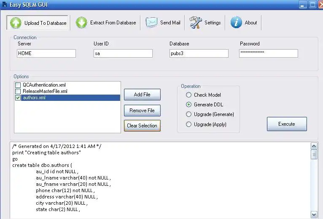Maximize the Easy SQLM GUI window
Image resolution: width=323 pixels, height=219 pixels.
[312, 5]
